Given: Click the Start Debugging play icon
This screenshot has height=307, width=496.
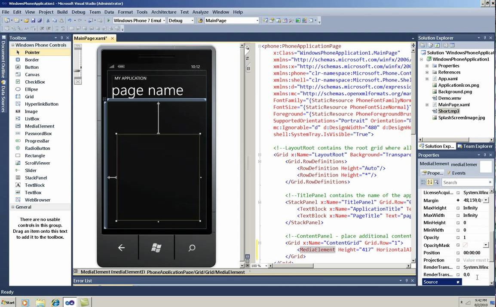Looking at the screenshot, I should (x=108, y=20).
